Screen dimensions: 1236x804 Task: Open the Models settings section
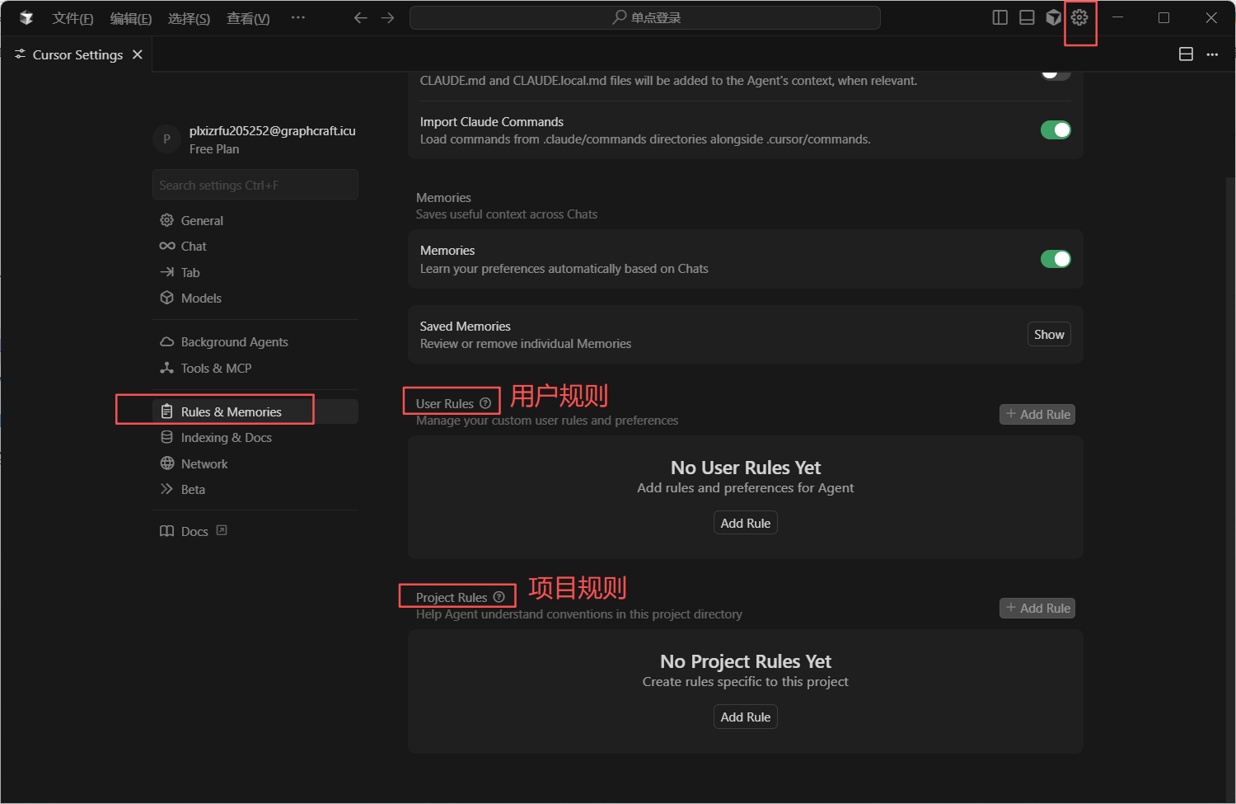[x=255, y=298]
